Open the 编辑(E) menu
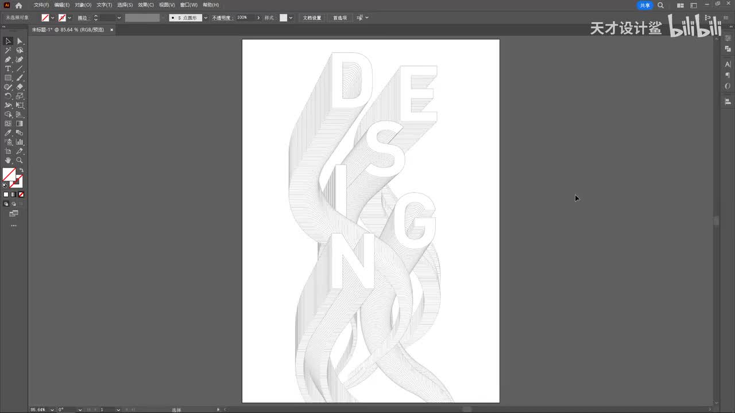The height and width of the screenshot is (413, 735). pos(62,5)
